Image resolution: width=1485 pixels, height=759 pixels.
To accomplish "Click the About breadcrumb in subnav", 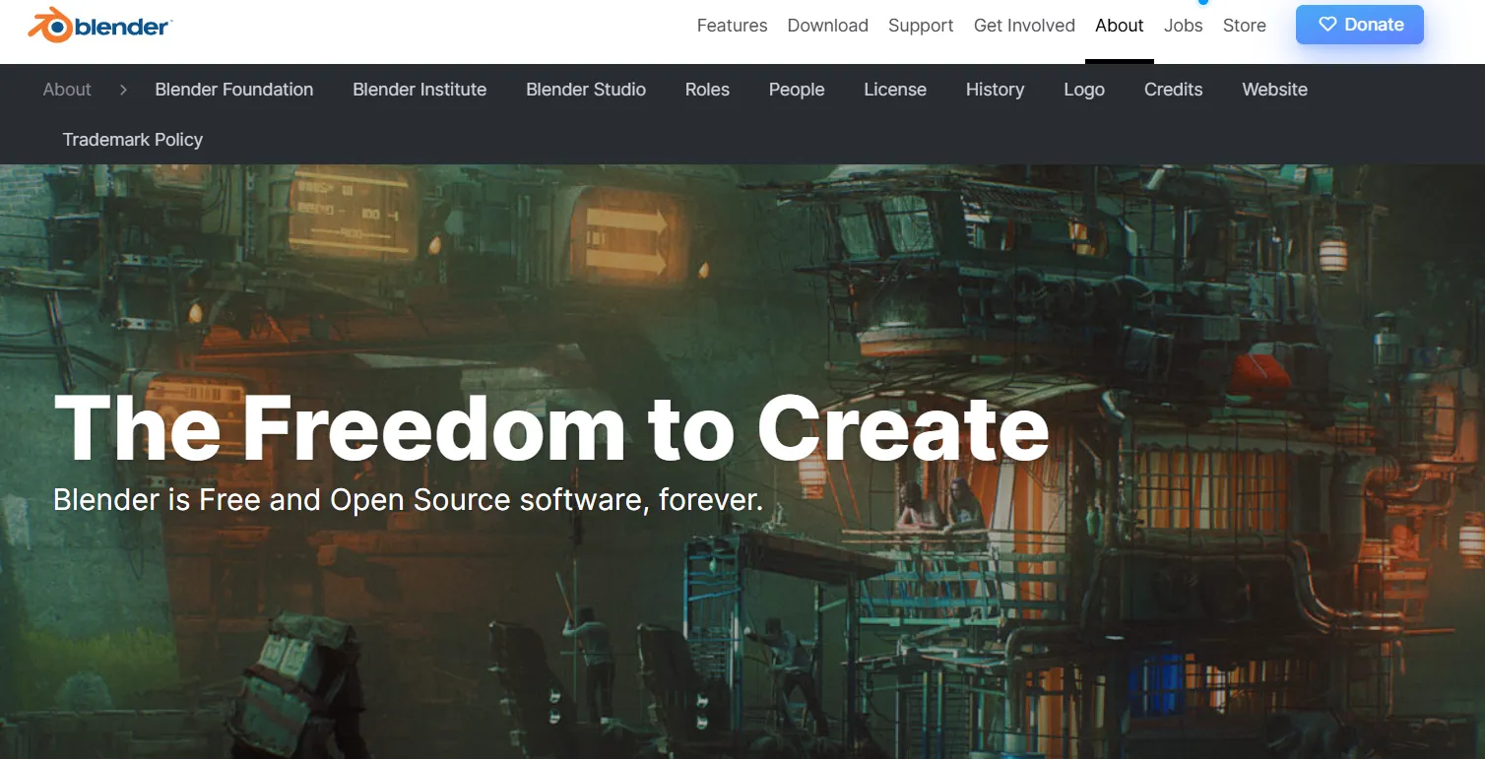I will click(x=67, y=90).
